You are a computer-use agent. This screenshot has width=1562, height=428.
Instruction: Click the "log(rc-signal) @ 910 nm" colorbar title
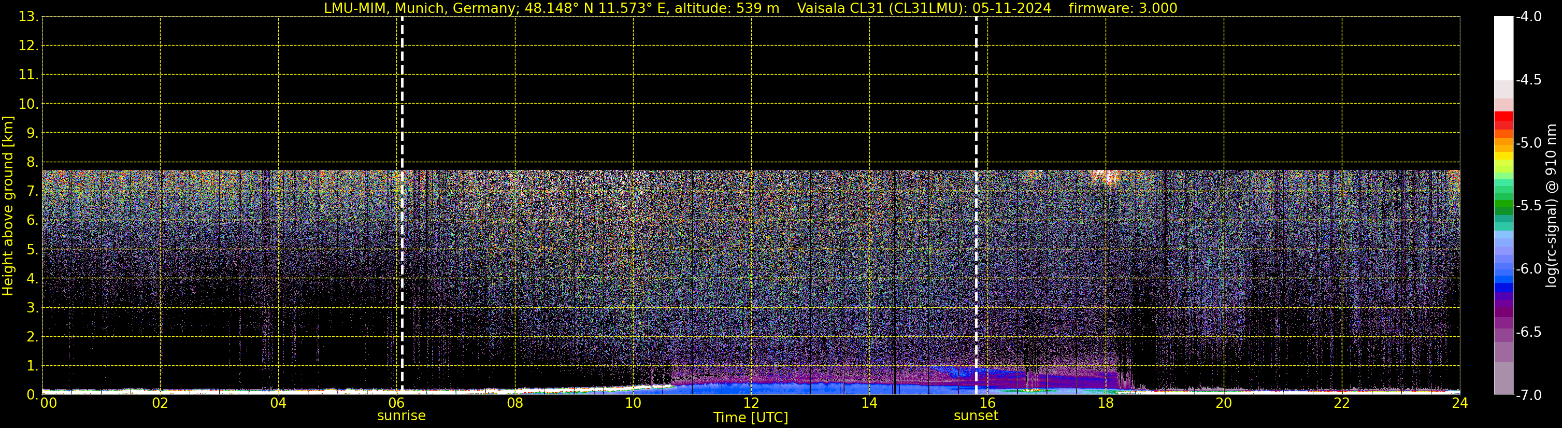(1551, 206)
